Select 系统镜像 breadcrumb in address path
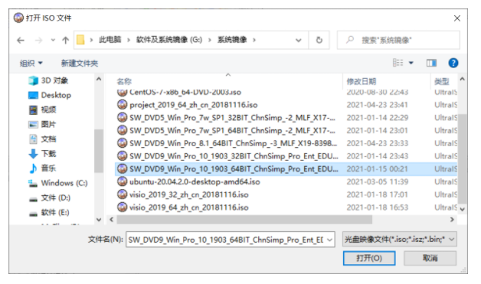 point(232,40)
